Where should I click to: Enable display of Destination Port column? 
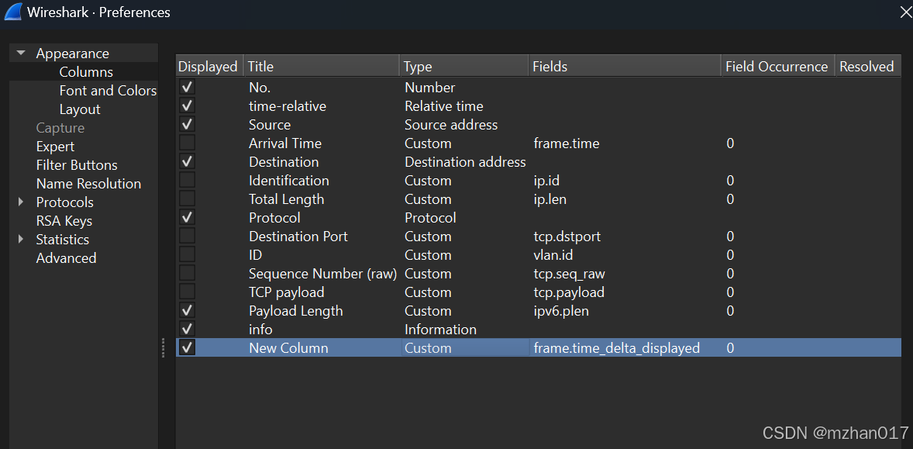(x=188, y=237)
